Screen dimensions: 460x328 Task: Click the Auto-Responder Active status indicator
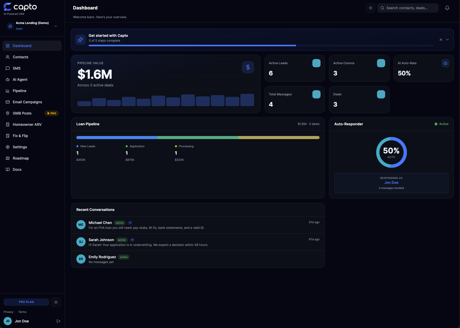point(442,124)
